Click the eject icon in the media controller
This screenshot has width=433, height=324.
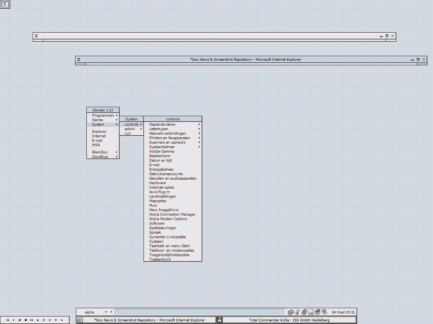[38, 320]
